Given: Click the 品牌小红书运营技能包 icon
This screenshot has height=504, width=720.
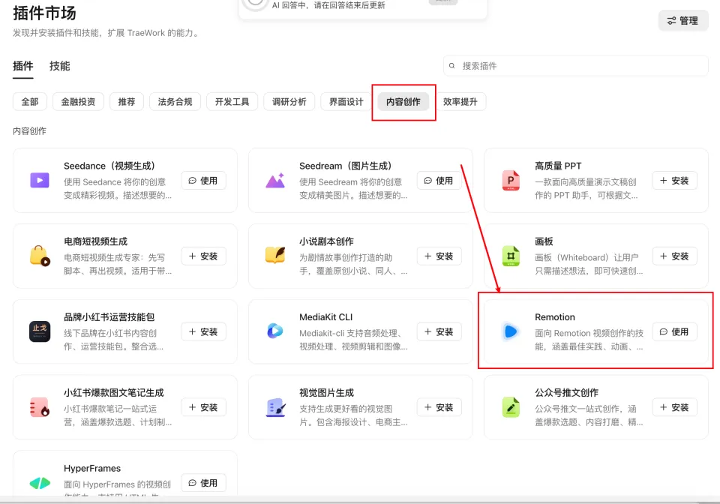Looking at the screenshot, I should click(40, 331).
